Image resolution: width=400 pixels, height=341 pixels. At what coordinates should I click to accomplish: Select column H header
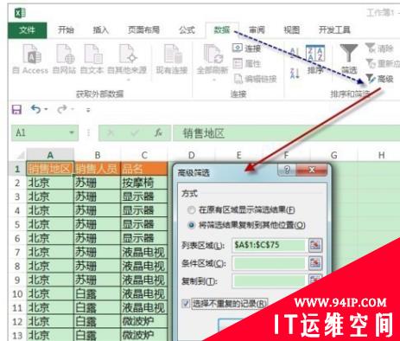(x=381, y=155)
